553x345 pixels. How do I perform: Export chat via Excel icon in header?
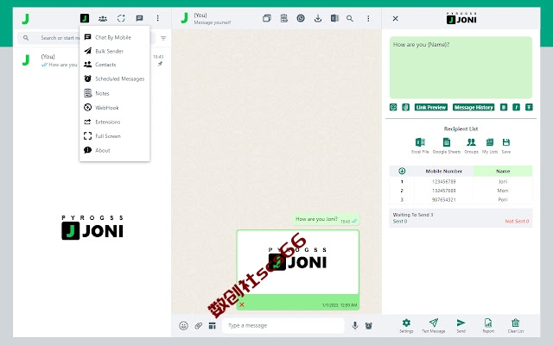[334, 18]
